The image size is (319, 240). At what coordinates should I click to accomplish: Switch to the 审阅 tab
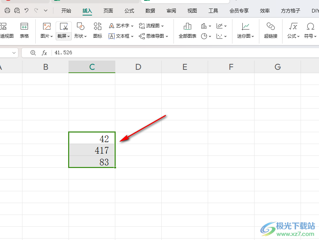coord(171,11)
